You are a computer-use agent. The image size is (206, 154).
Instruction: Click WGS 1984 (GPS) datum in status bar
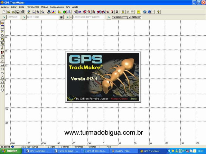pos(29,147)
